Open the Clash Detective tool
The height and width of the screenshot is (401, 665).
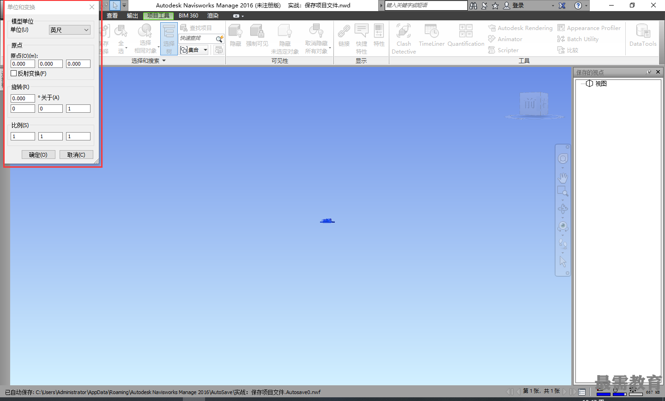pos(404,39)
